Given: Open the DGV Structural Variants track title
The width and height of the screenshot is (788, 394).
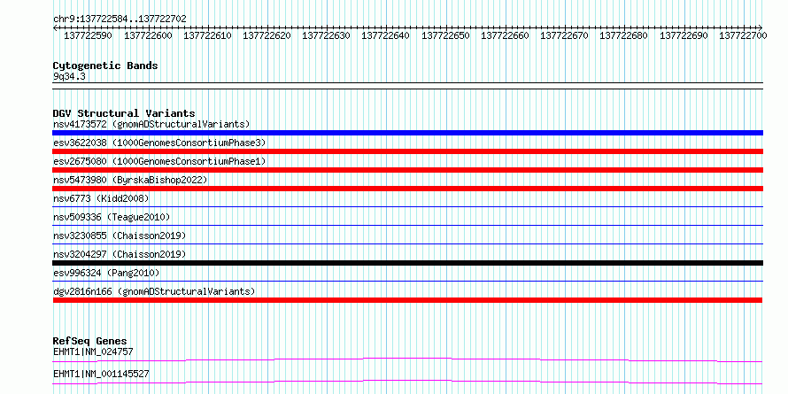Looking at the screenshot, I should [x=124, y=113].
